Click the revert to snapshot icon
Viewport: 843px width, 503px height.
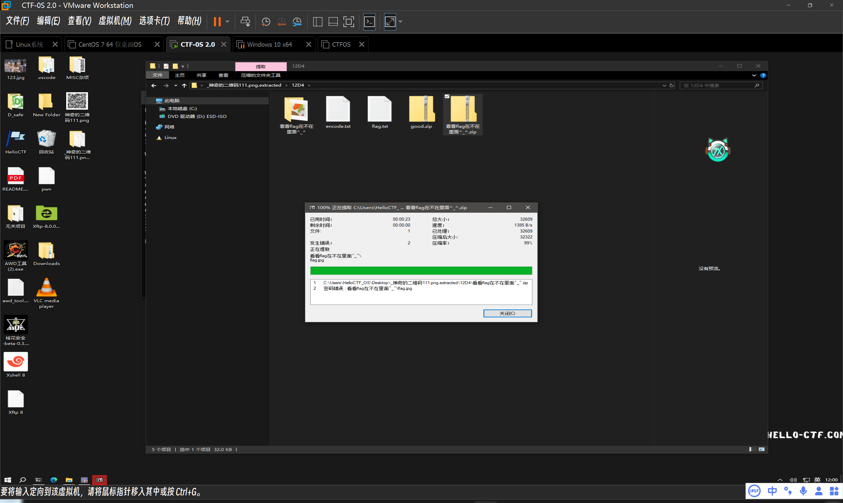pyautogui.click(x=281, y=22)
